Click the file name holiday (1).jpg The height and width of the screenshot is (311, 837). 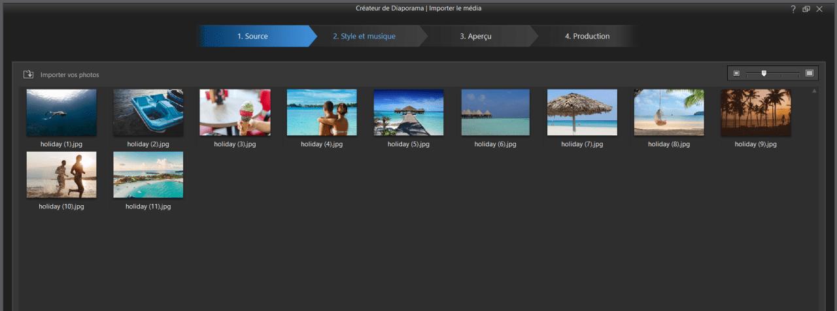coord(61,144)
